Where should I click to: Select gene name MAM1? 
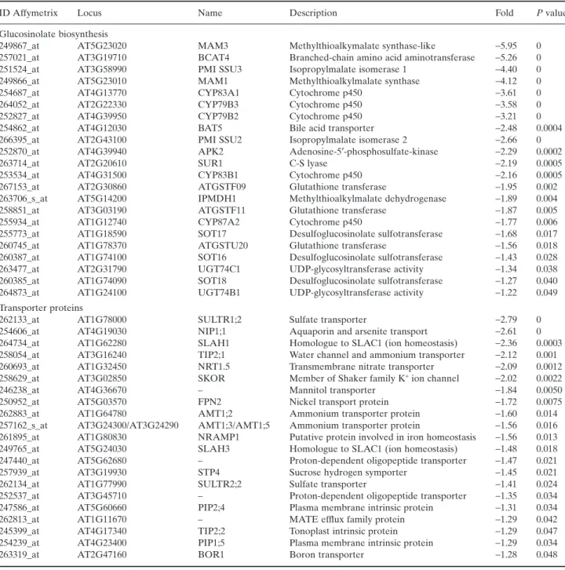[213, 81]
